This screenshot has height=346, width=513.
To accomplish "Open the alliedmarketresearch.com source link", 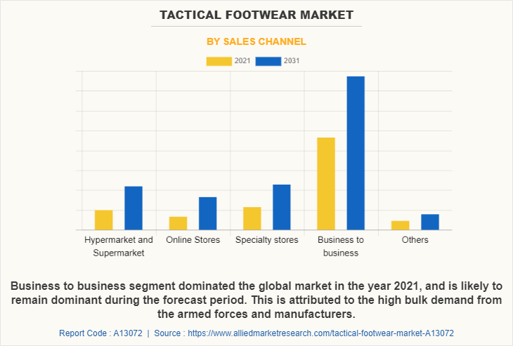I will tap(320, 333).
